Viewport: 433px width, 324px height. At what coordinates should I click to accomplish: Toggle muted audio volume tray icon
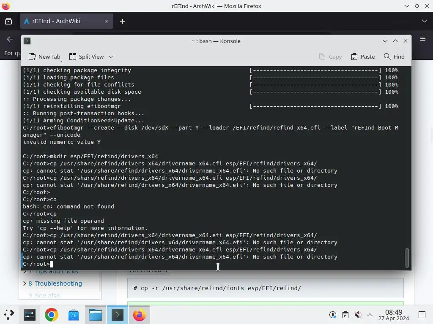tap(358, 315)
